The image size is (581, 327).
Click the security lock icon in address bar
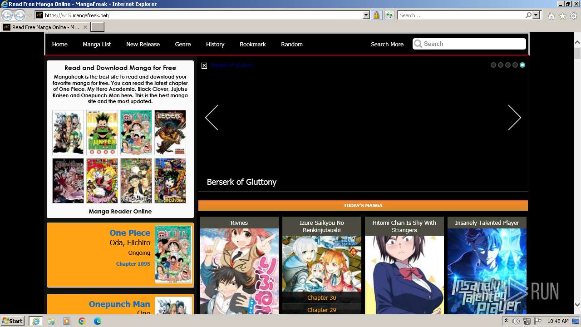[x=376, y=15]
